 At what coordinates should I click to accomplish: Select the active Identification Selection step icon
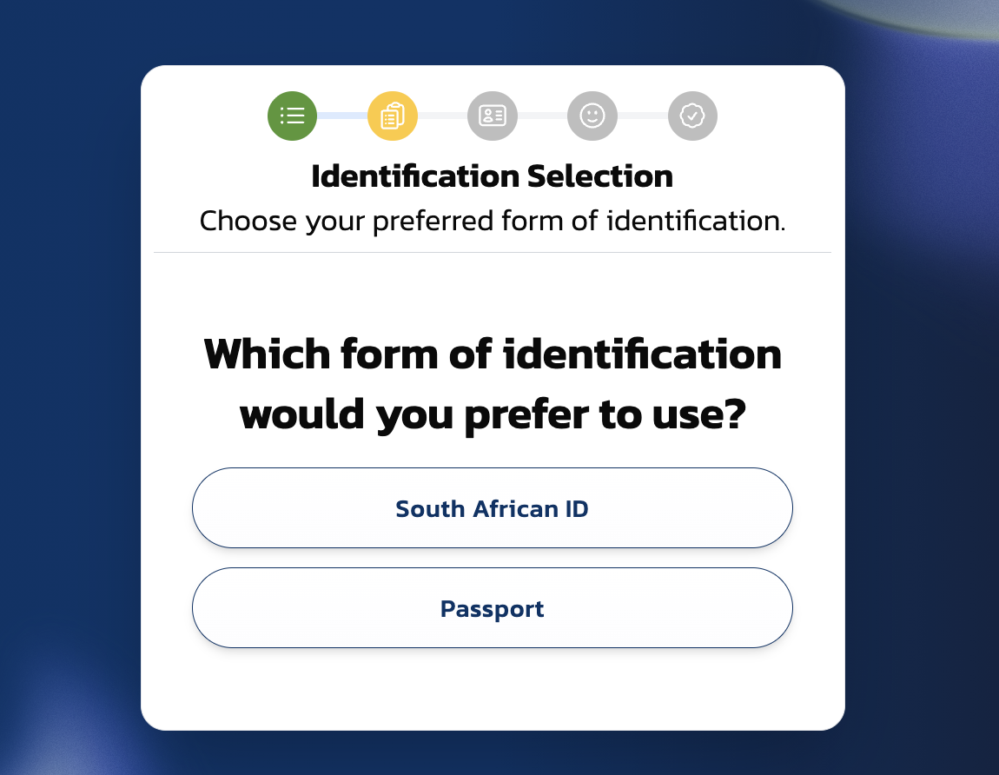[392, 116]
